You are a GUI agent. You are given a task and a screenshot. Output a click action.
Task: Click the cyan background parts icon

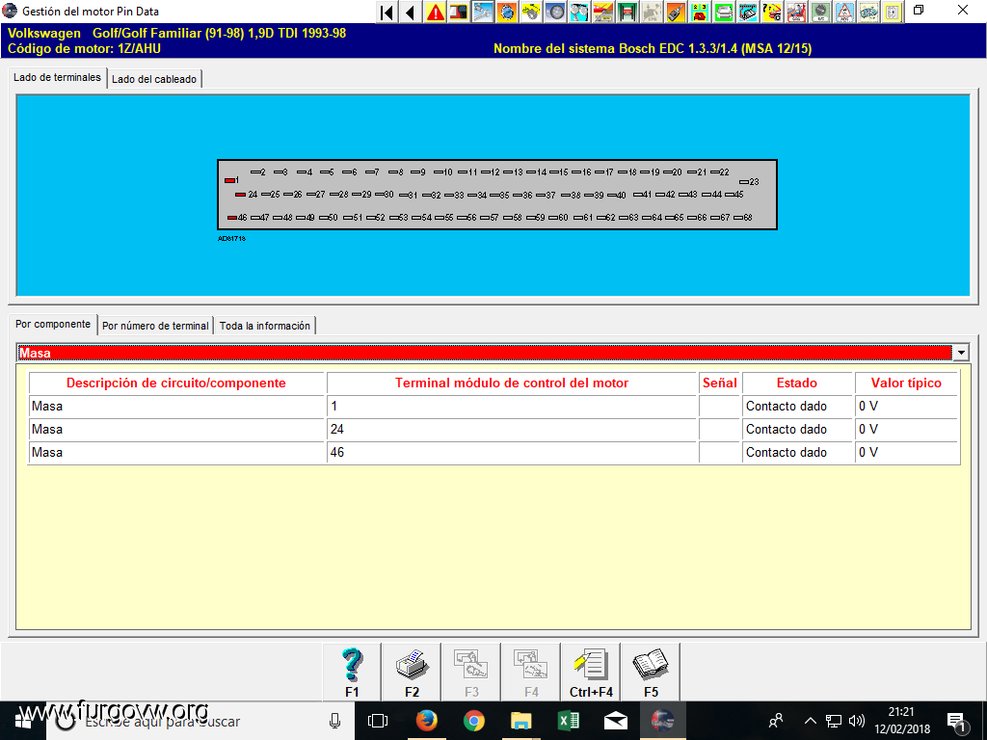(x=579, y=12)
